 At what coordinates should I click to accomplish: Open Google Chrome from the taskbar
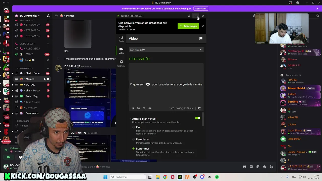(165, 177)
